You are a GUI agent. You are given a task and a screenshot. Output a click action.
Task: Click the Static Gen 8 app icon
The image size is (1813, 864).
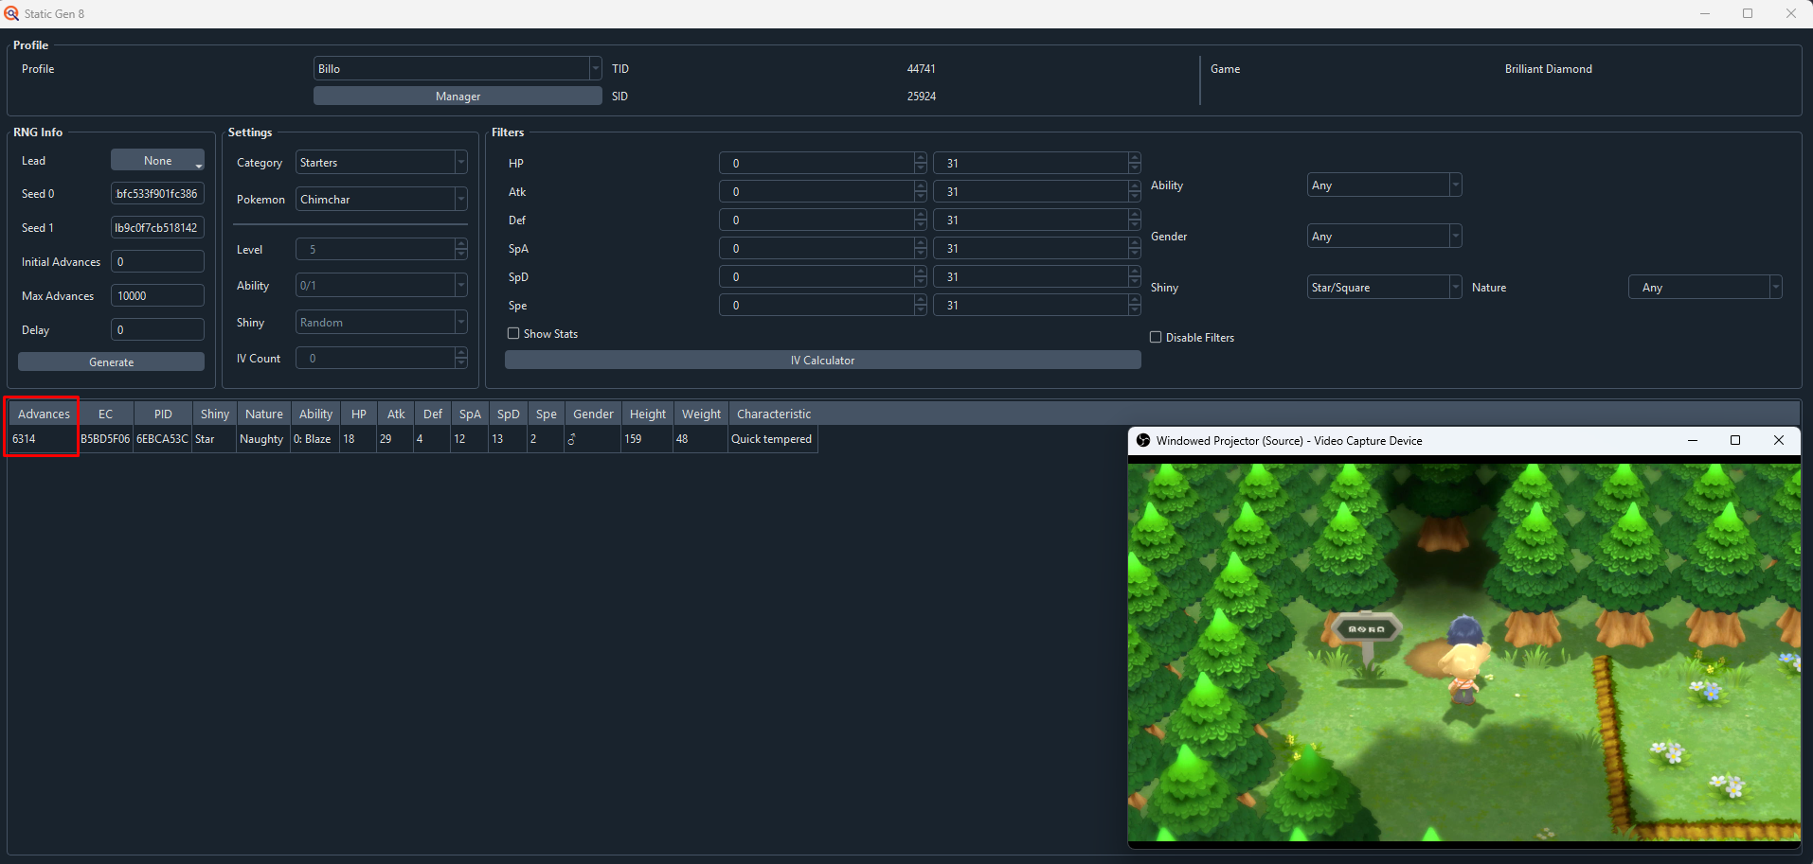[11, 13]
